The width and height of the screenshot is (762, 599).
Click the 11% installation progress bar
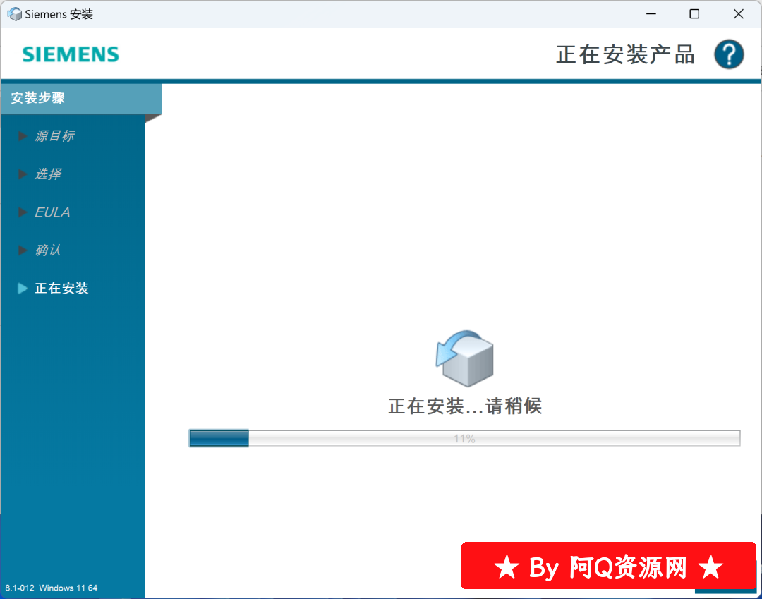464,438
